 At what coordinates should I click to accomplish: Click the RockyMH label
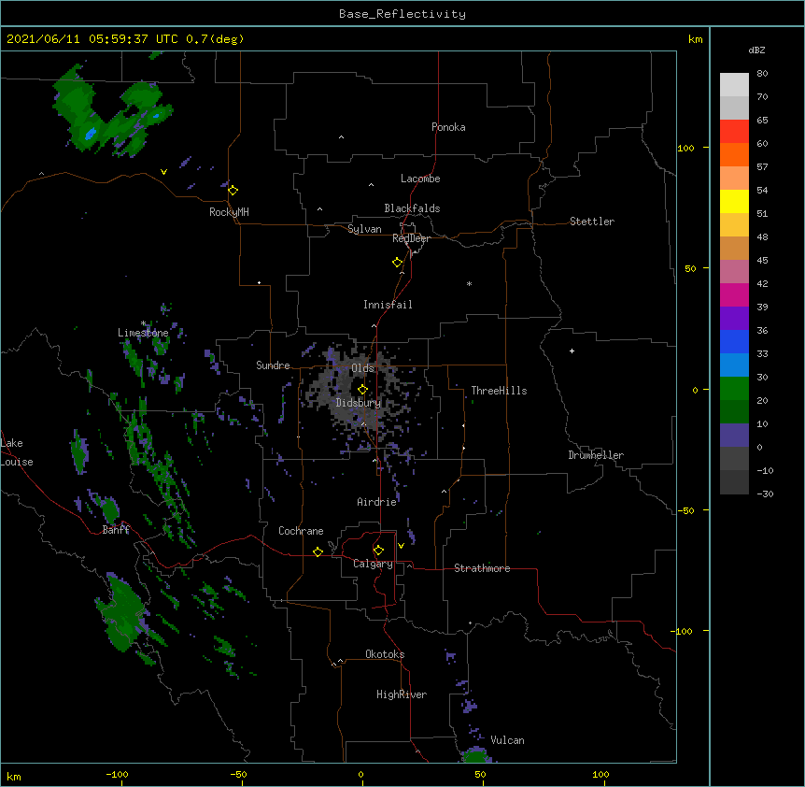pyautogui.click(x=229, y=212)
